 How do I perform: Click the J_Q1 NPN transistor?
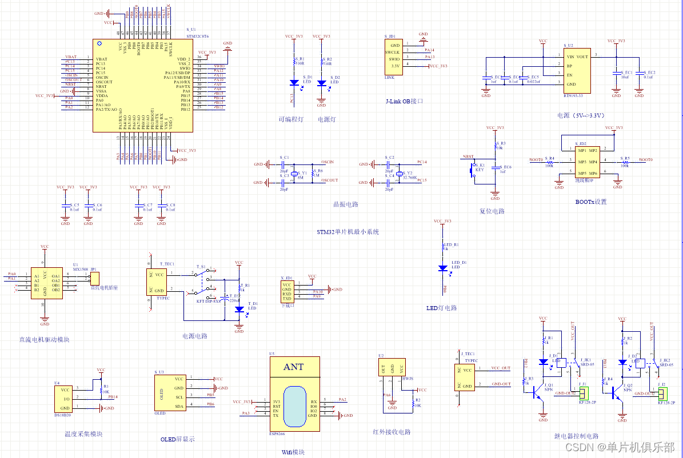click(537, 392)
